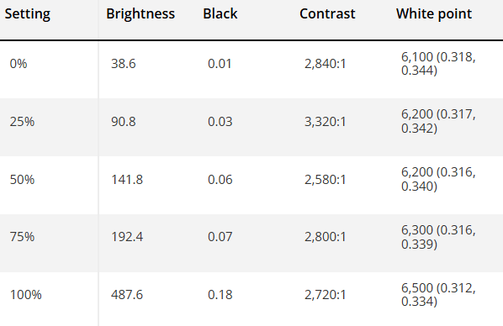Click the 487.6 brightness value
The height and width of the screenshot is (326, 503).
(127, 295)
